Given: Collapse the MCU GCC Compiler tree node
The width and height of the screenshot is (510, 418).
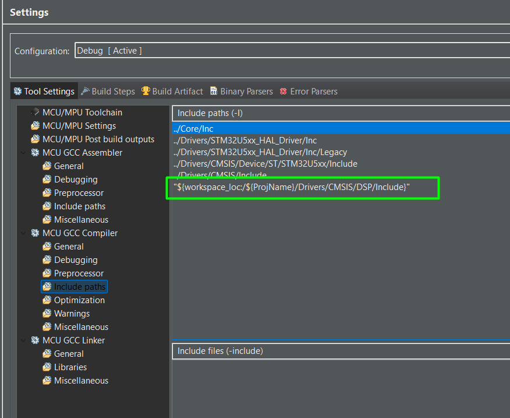Looking at the screenshot, I should click(x=23, y=233).
